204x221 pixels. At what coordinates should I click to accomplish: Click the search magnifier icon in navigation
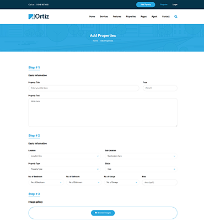pos(176,17)
